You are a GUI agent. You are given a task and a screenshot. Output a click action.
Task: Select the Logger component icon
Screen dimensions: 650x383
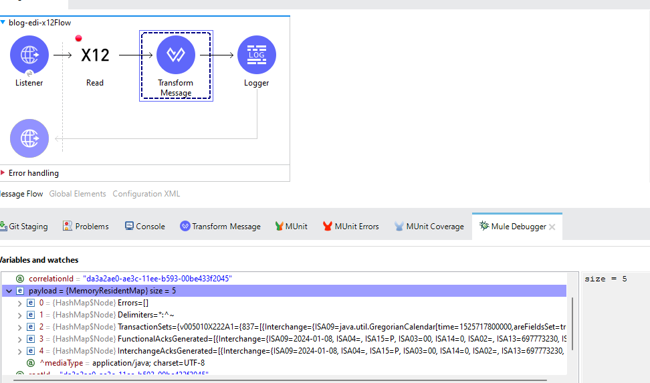256,55
